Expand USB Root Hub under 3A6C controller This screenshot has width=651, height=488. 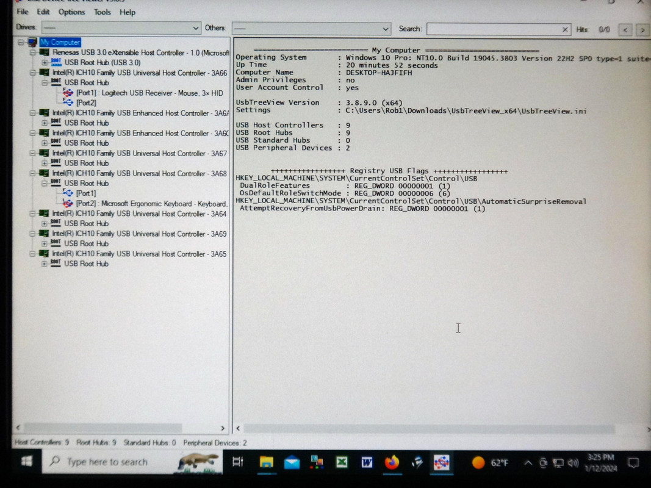45,143
